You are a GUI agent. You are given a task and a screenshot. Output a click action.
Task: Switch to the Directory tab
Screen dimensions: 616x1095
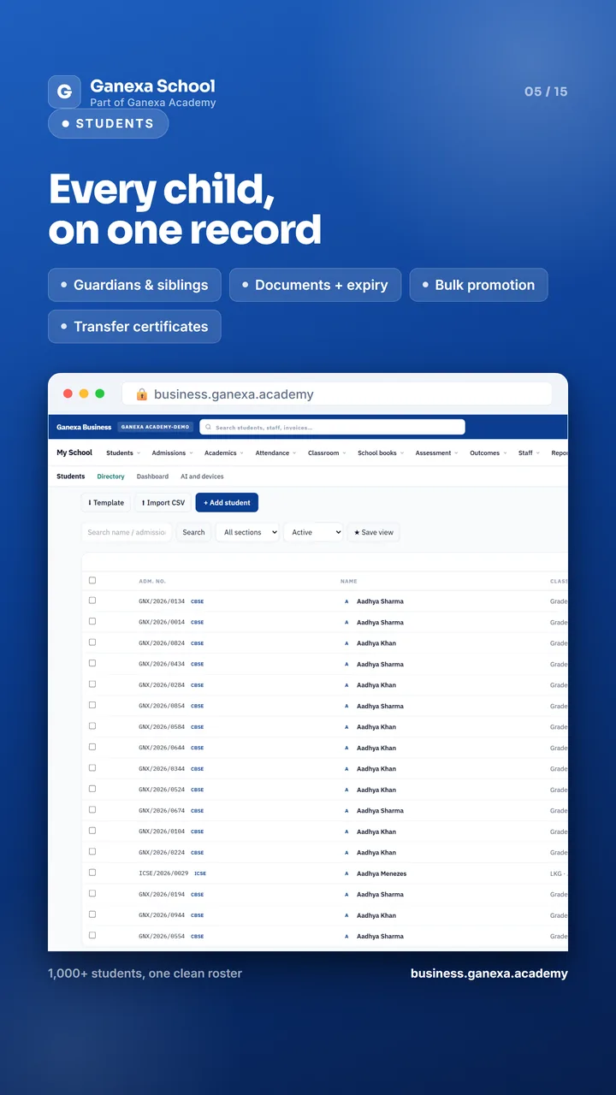(x=110, y=476)
